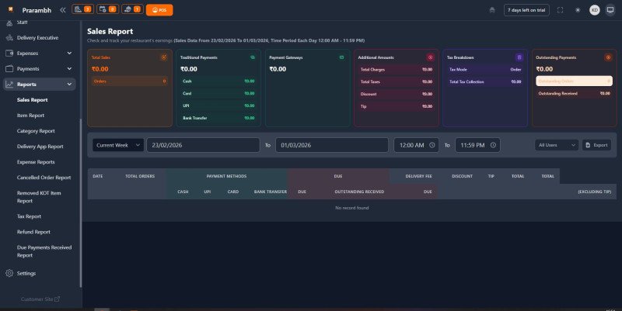
Task: Click the Tip row in Additional Amounts
Action: [x=397, y=106]
